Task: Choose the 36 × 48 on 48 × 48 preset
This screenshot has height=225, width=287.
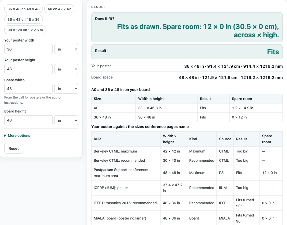Action: tap(23, 9)
